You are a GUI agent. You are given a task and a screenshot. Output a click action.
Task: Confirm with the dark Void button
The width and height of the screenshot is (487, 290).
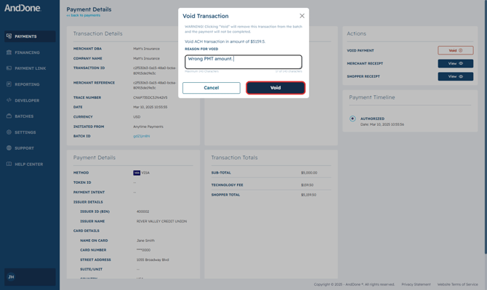(275, 88)
